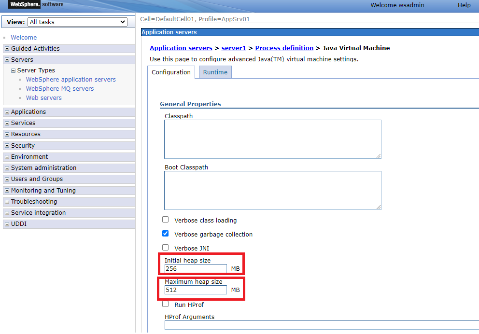This screenshot has width=479, height=334.
Task: Click the HProf Arguments input field
Action: [322, 325]
